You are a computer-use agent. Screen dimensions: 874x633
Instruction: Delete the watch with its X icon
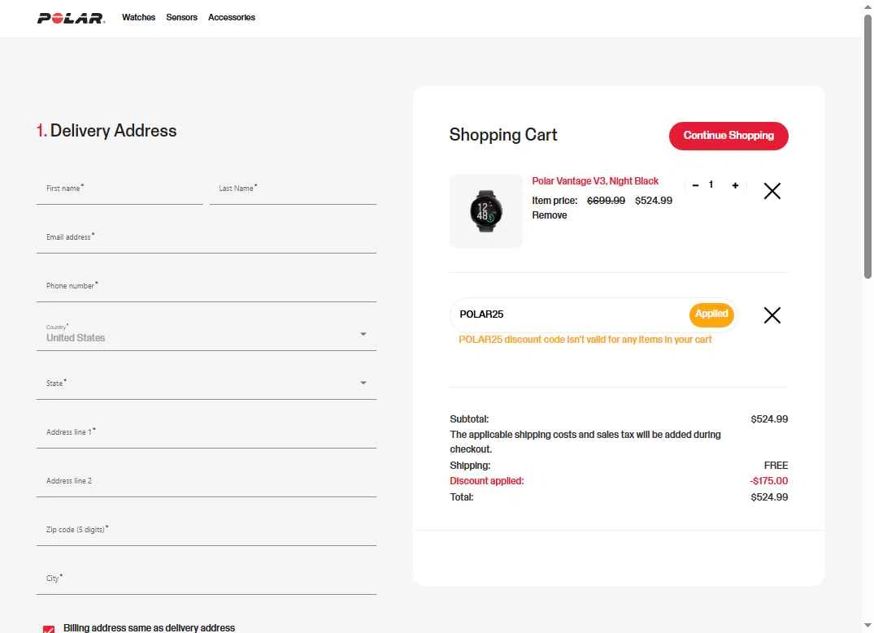point(772,191)
